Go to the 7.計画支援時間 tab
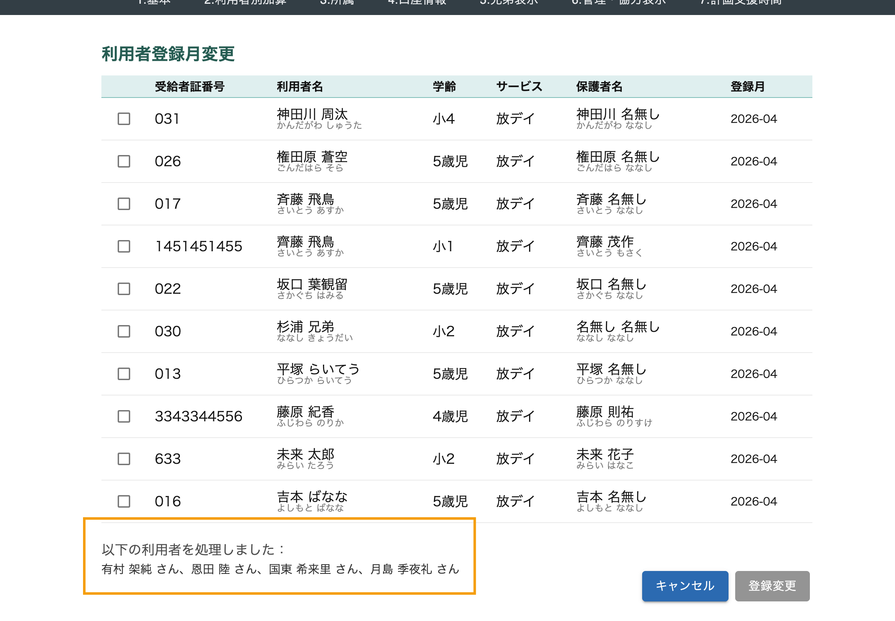The width and height of the screenshot is (895, 621). click(x=741, y=3)
